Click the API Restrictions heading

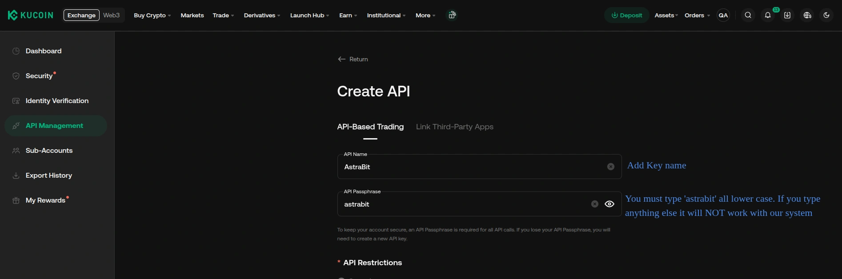click(x=373, y=263)
